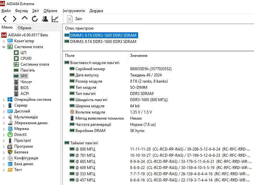
Task: Select the Системна плата sub-item icon
Action: [16, 64]
